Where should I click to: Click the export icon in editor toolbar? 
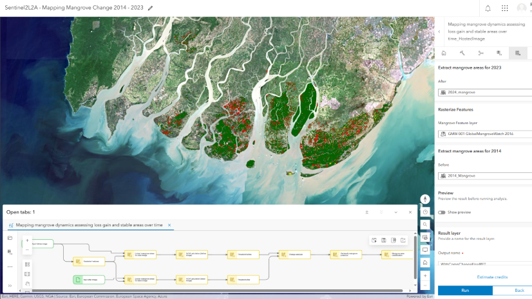(403, 240)
